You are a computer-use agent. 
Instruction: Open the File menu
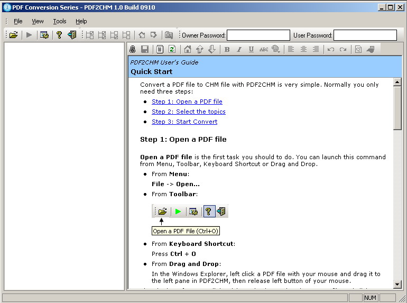point(18,21)
